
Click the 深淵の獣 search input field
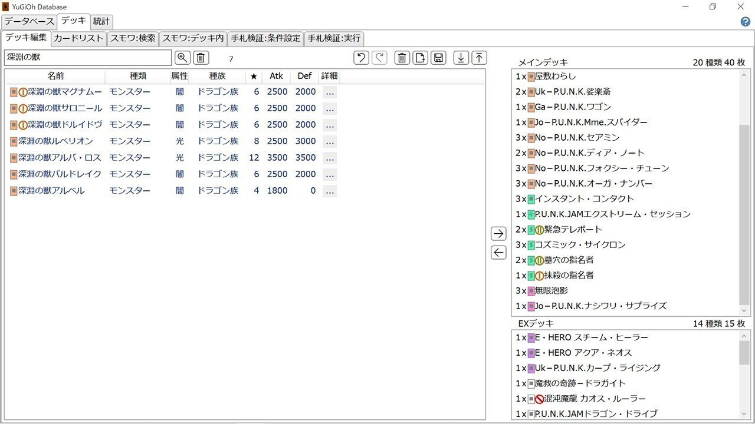click(x=88, y=58)
